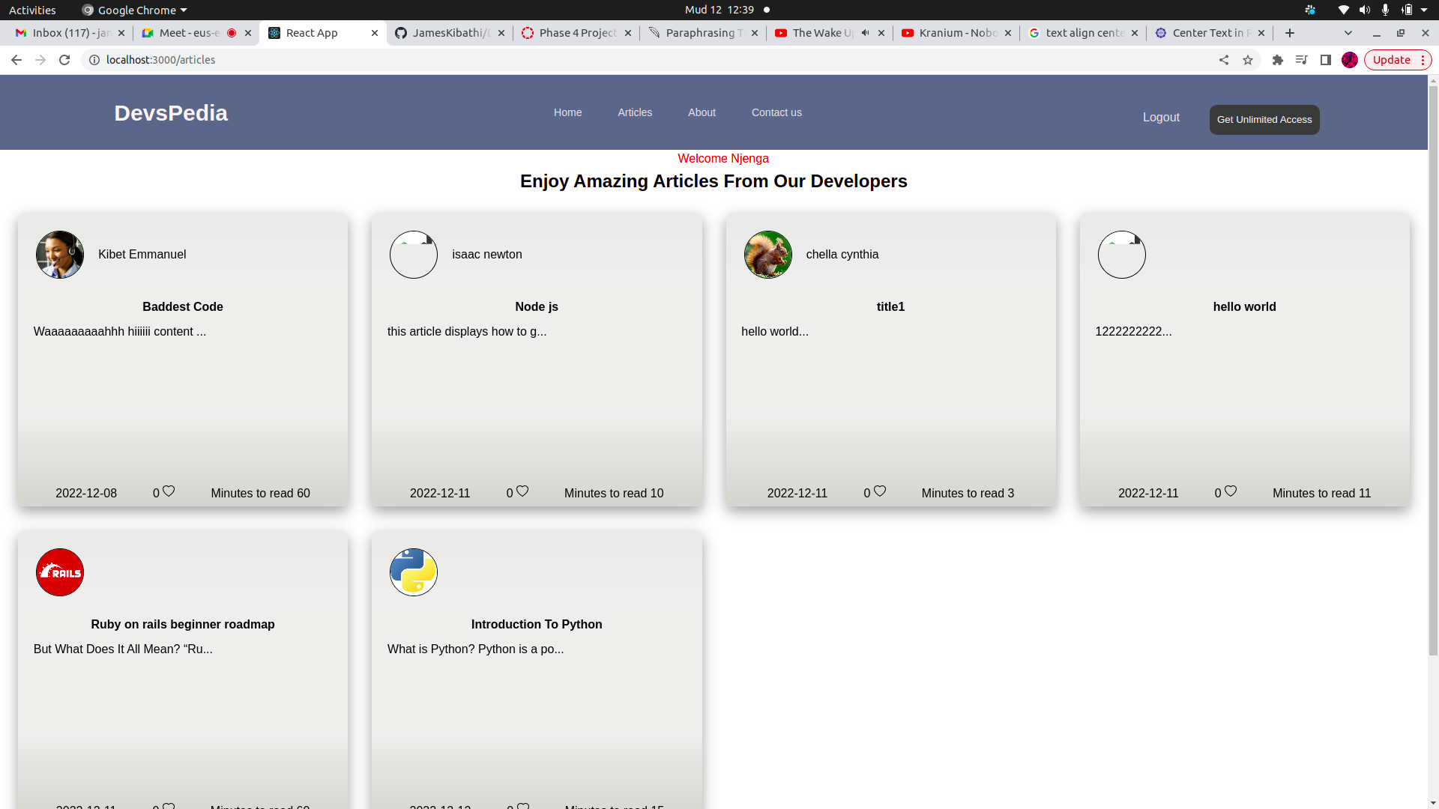The width and height of the screenshot is (1439, 809).
Task: Open the Node js article title
Action: pos(537,307)
